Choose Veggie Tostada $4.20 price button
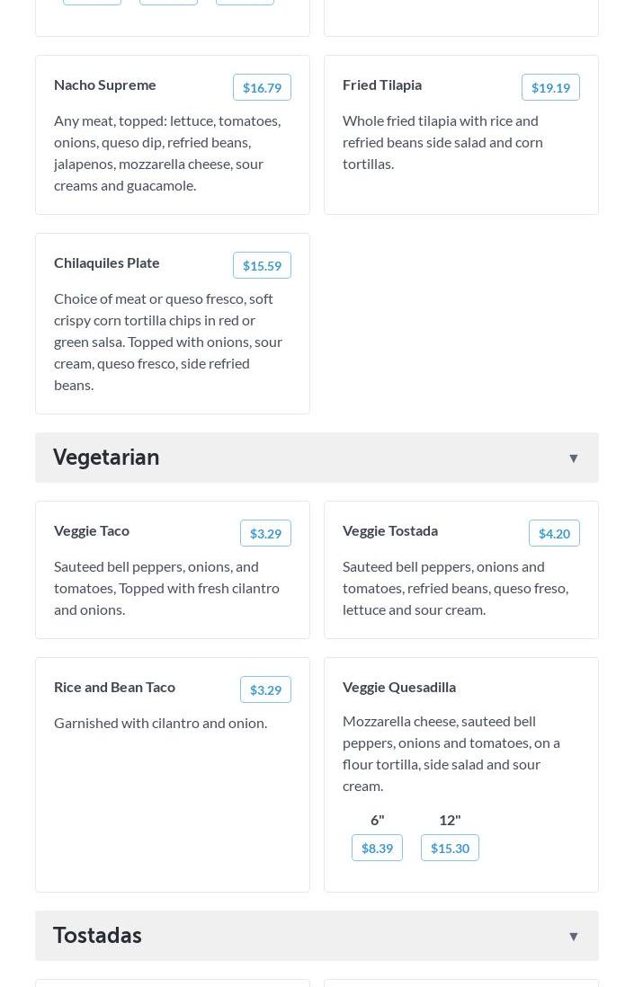This screenshot has height=987, width=634. [x=554, y=533]
